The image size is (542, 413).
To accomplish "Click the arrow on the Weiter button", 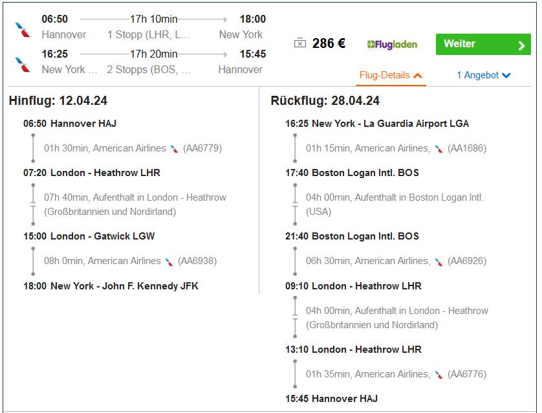I will pyautogui.click(x=521, y=45).
